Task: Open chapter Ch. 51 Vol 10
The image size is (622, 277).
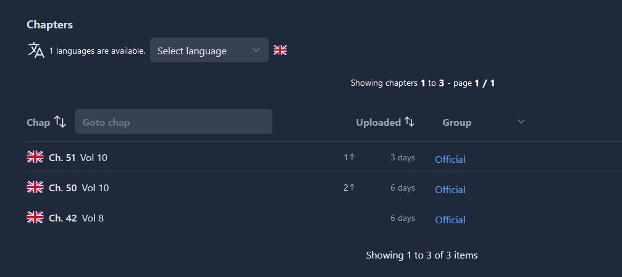Action: (78, 157)
